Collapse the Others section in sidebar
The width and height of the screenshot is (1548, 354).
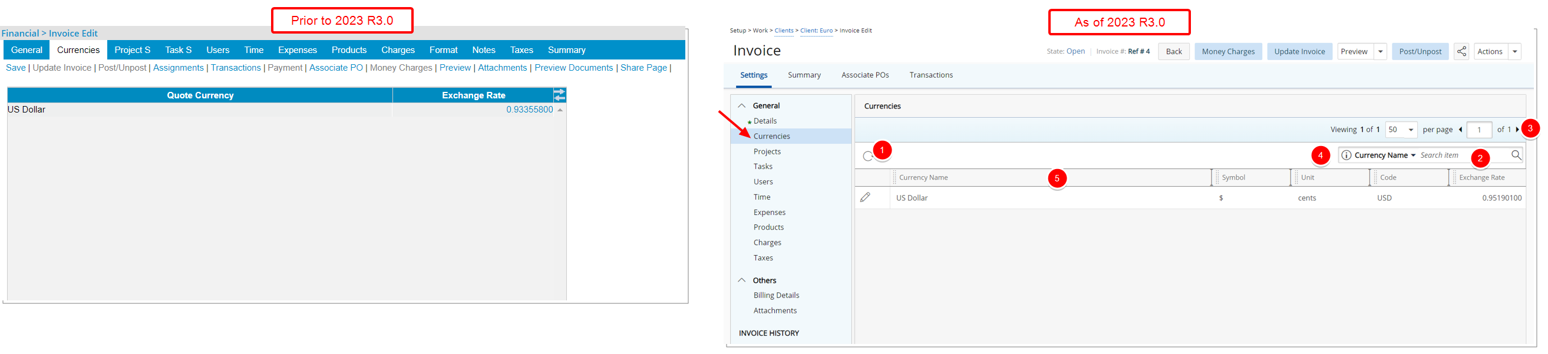[x=742, y=281]
